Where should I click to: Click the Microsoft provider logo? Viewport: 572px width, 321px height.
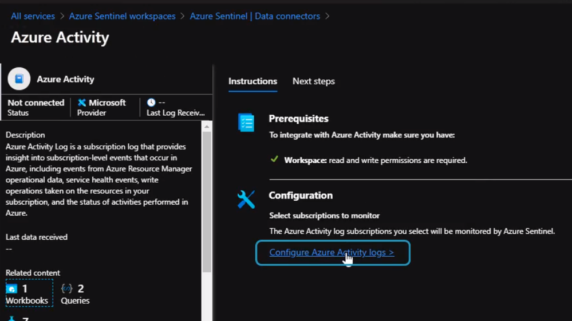[82, 103]
